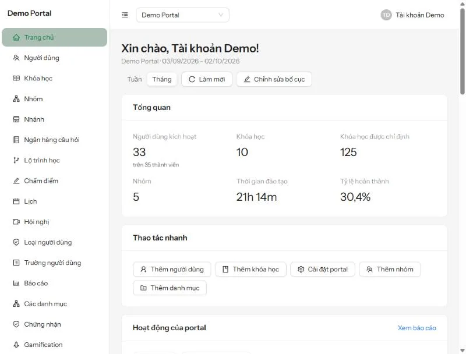466x354 pixels.
Task: Click the 33 active users value
Action: 139,153
